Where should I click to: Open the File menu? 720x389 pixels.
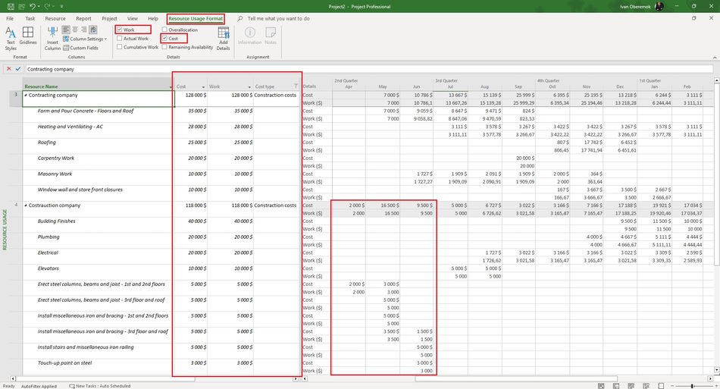10,18
